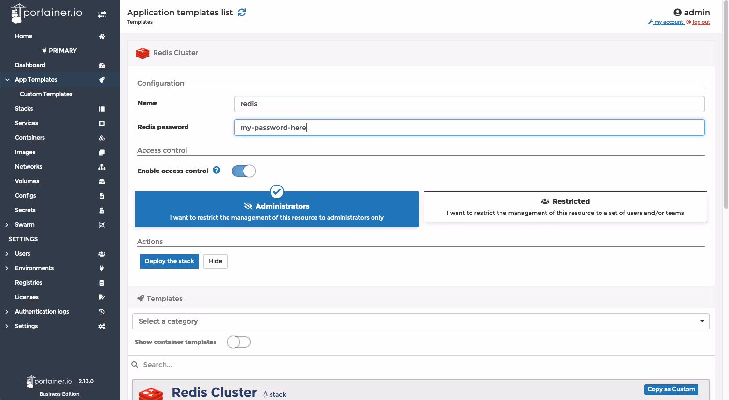Image resolution: width=729 pixels, height=400 pixels.
Task: Click the Services icon in sidebar
Action: click(101, 123)
